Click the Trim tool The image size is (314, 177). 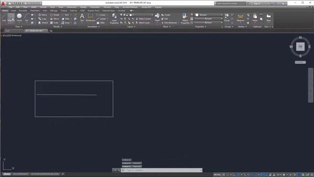click(x=65, y=15)
